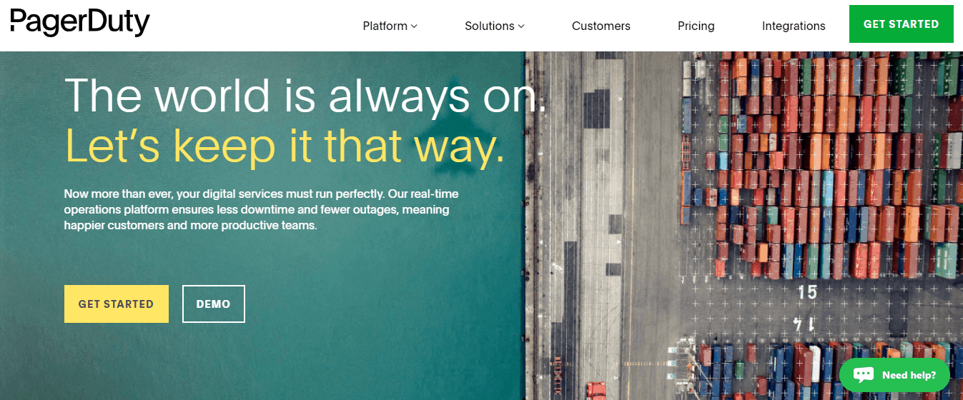Click the headline "The world is always on."
Viewport: 963px width, 400px height.
click(305, 96)
